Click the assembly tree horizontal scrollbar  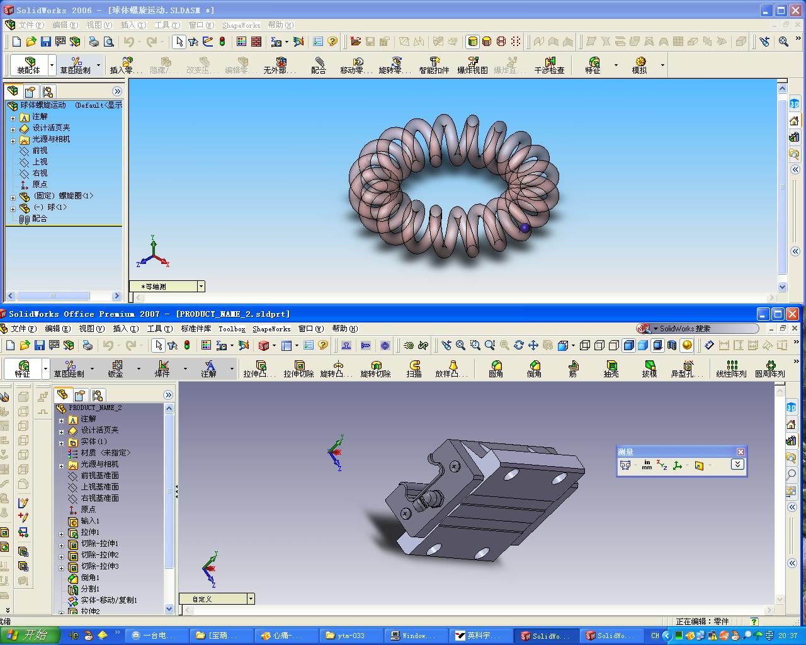click(64, 296)
